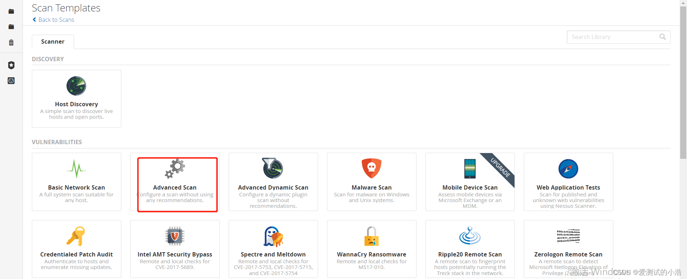This screenshot has width=687, height=279.
Task: Click 'Remote and local checks for MS17-010.'
Action: [371, 264]
